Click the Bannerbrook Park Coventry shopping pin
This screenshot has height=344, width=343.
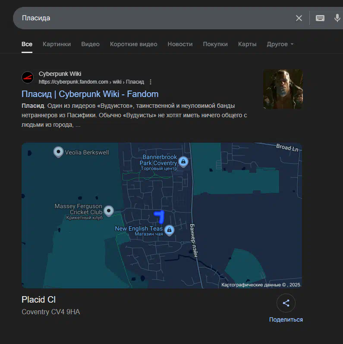tap(183, 162)
